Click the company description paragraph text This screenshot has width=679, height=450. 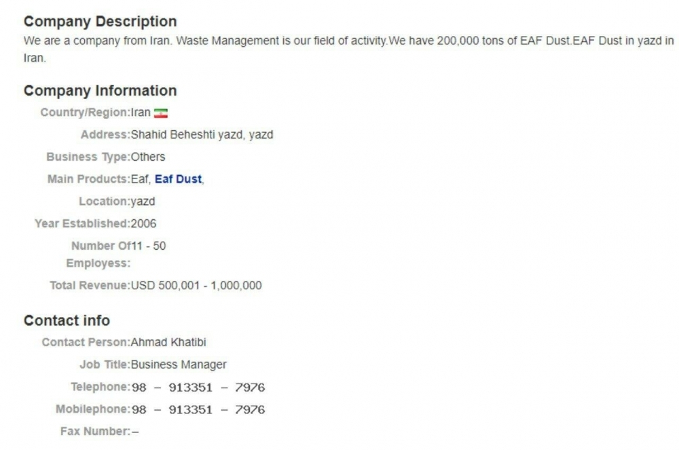pos(348,50)
